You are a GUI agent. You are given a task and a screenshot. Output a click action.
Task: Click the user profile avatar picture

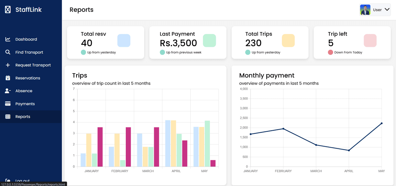[365, 10]
